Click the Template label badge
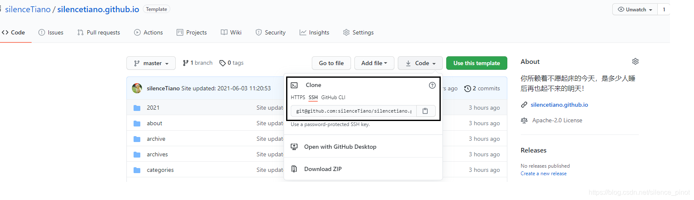This screenshot has height=200, width=694. (156, 9)
